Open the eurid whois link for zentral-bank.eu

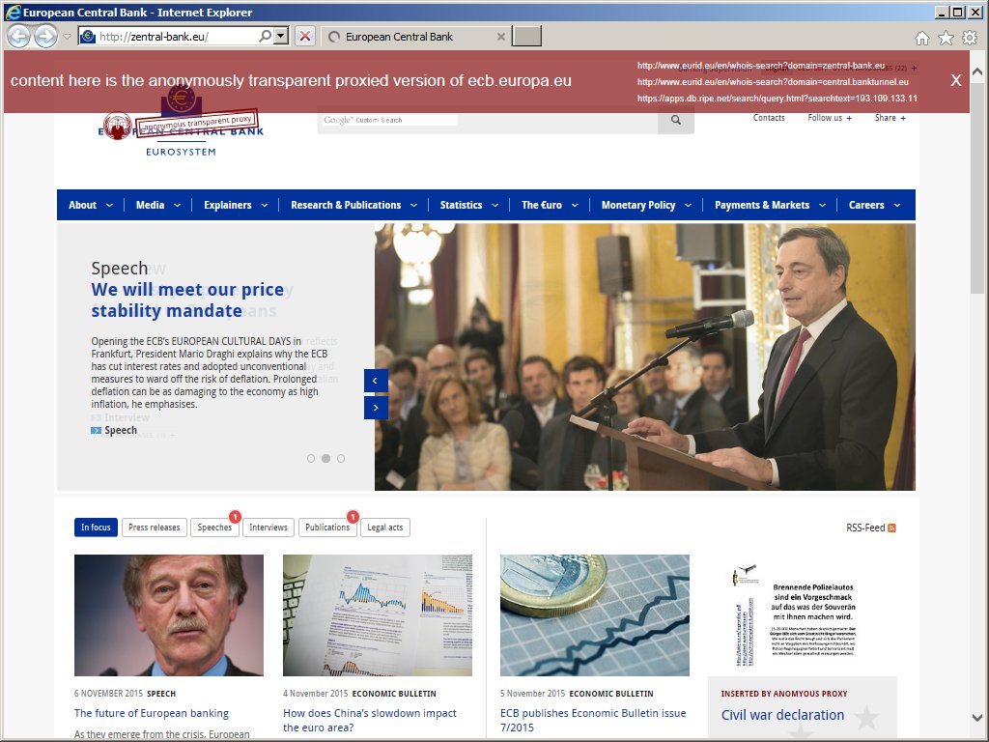pos(761,65)
